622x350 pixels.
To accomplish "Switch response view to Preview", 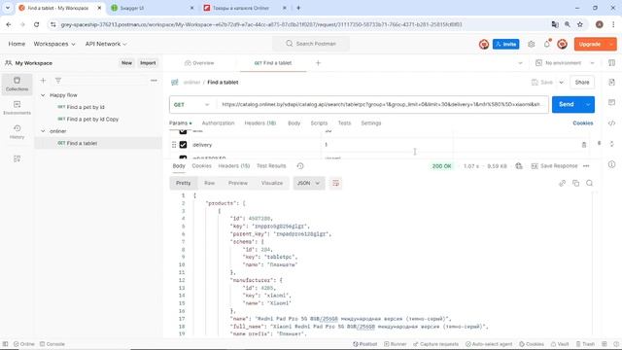I will pyautogui.click(x=238, y=183).
